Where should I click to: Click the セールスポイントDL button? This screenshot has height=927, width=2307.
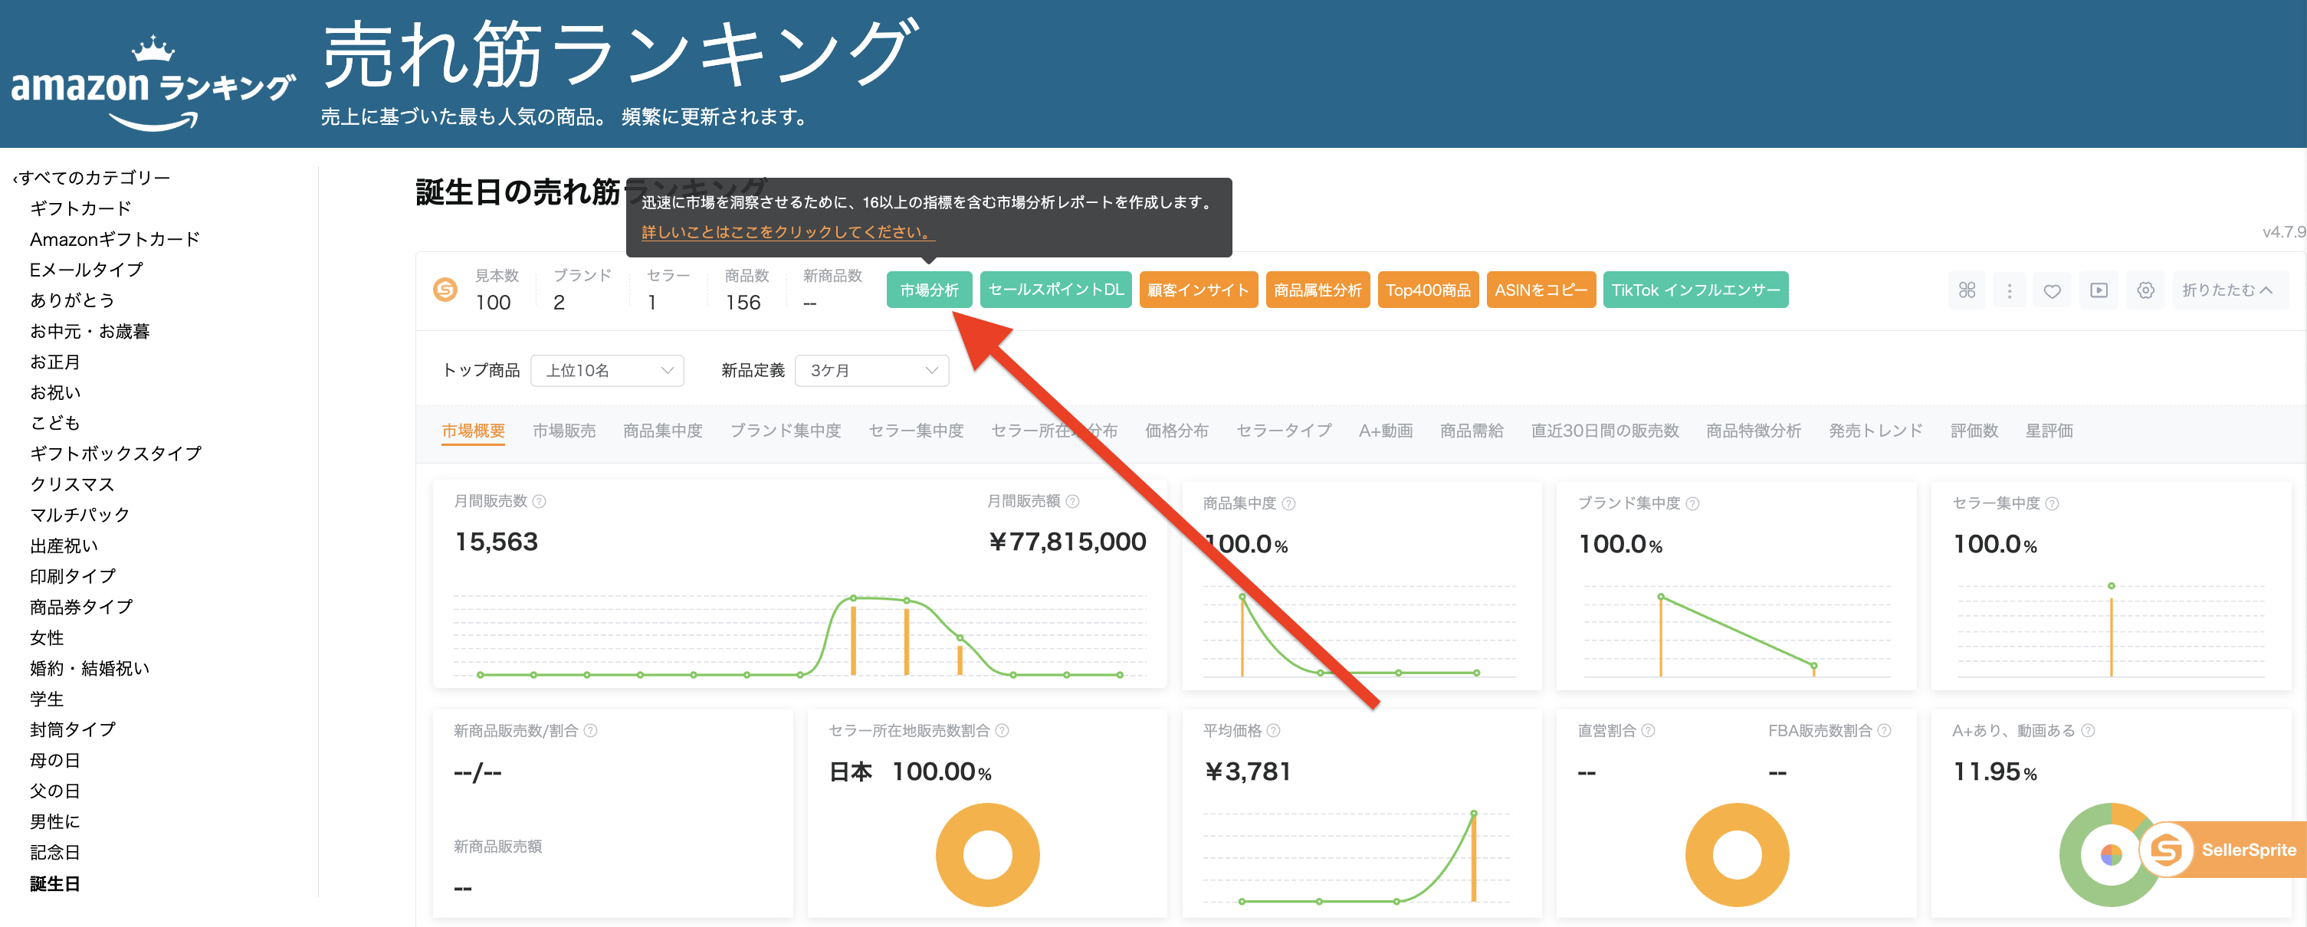pyautogui.click(x=1056, y=290)
